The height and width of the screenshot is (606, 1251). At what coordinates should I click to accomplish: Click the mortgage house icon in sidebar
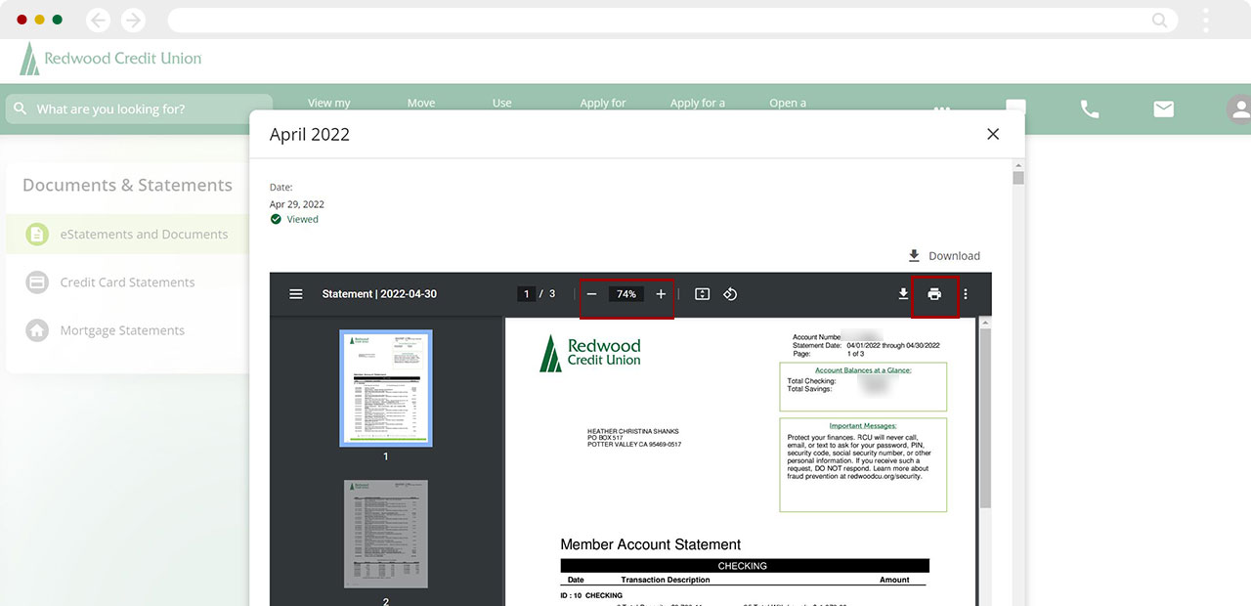(37, 330)
